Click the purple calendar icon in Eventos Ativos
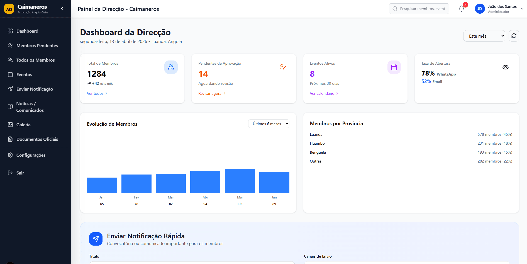Viewport: 527px width, 264px height. pos(394,67)
